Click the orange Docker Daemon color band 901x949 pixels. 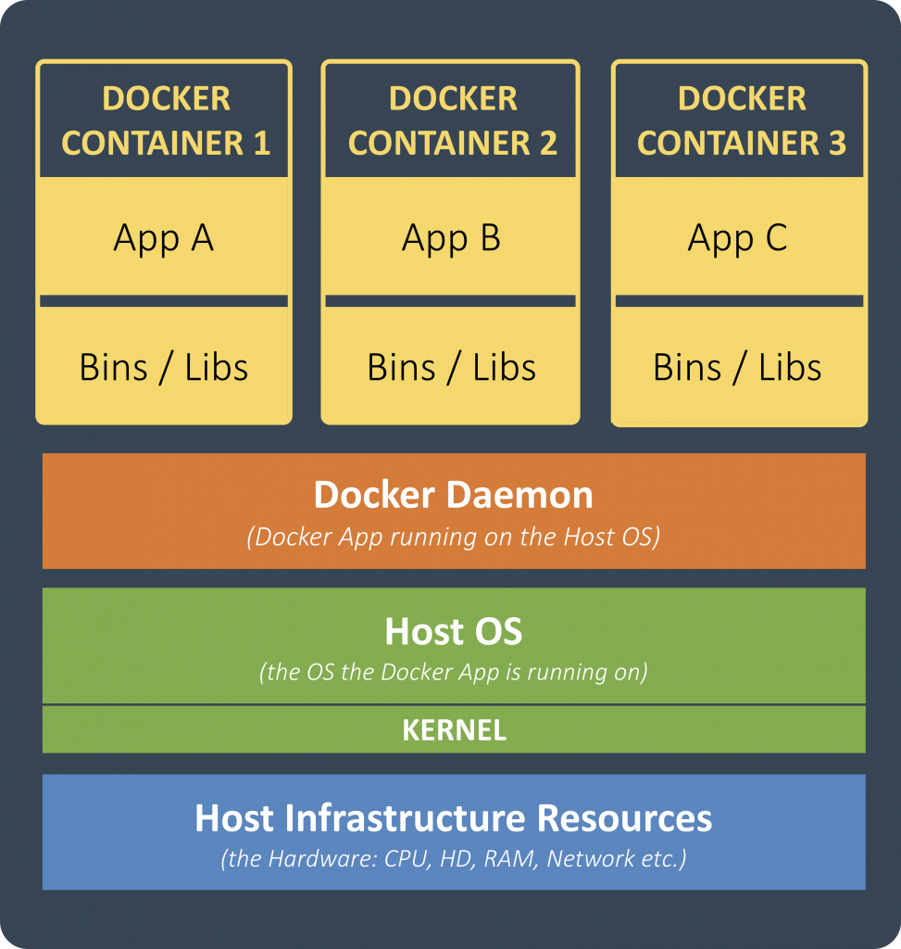(451, 510)
